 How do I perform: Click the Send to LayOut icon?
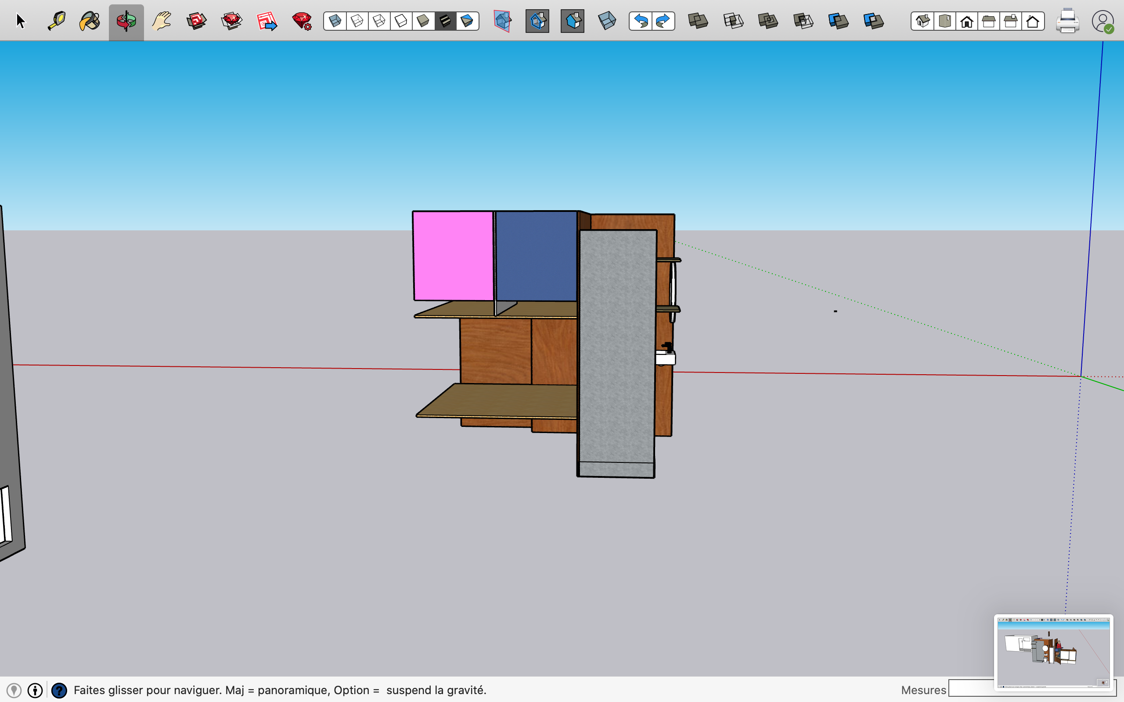[x=267, y=21]
